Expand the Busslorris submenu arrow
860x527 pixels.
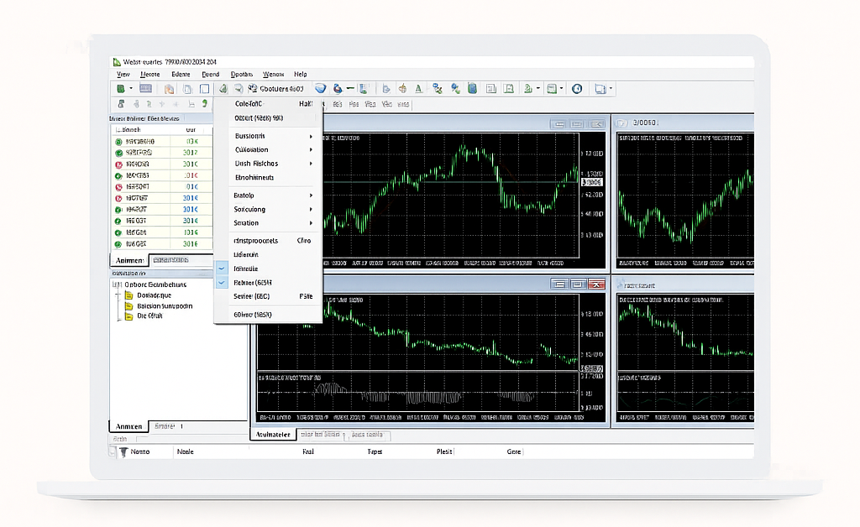[311, 137]
